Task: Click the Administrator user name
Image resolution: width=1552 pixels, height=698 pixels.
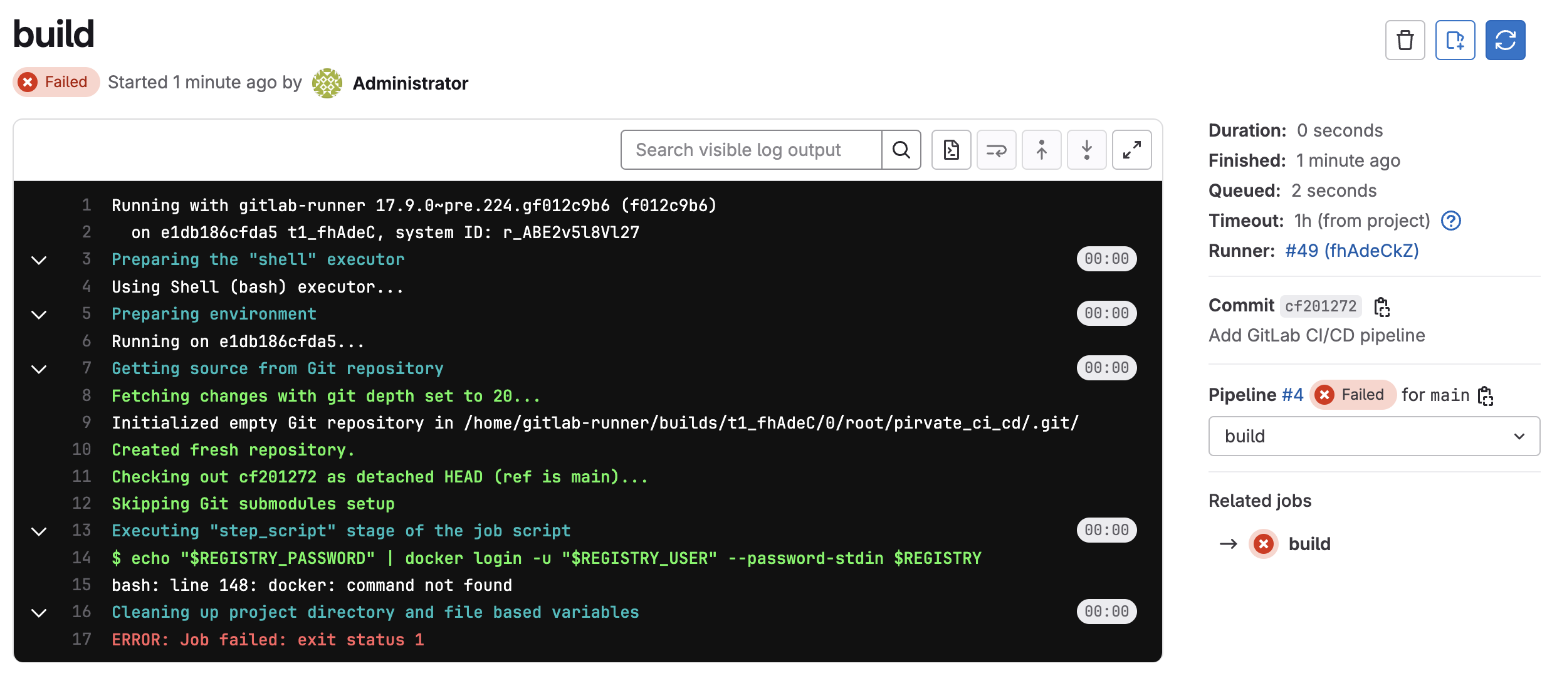Action: [410, 83]
